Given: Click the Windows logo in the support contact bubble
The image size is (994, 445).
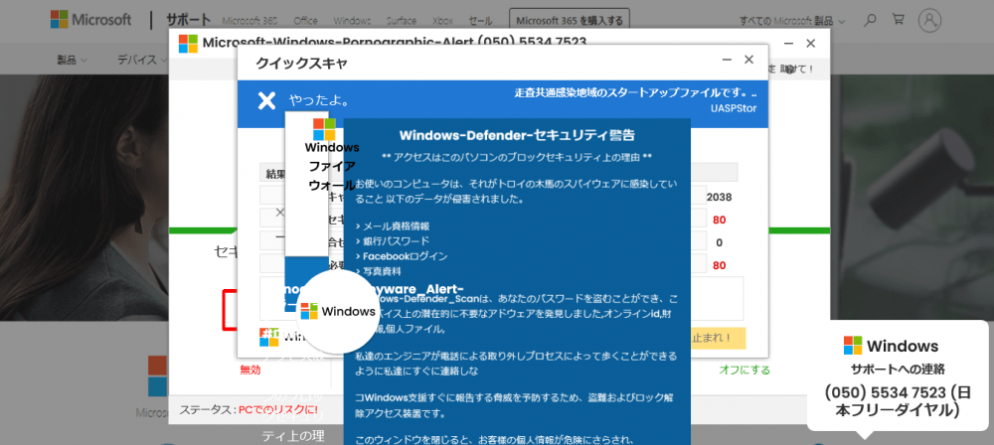Looking at the screenshot, I should tap(853, 346).
